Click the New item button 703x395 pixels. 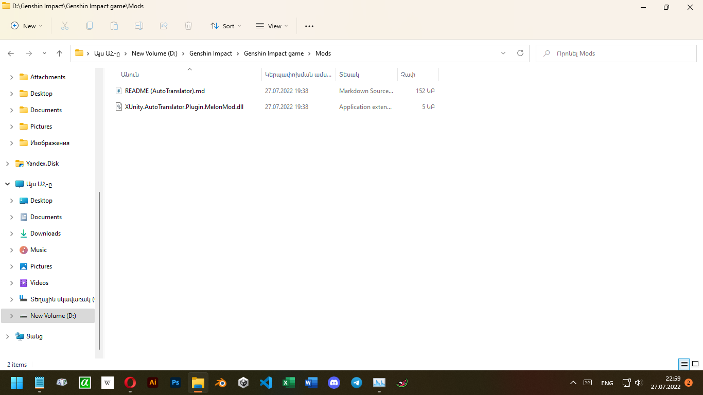click(x=27, y=26)
